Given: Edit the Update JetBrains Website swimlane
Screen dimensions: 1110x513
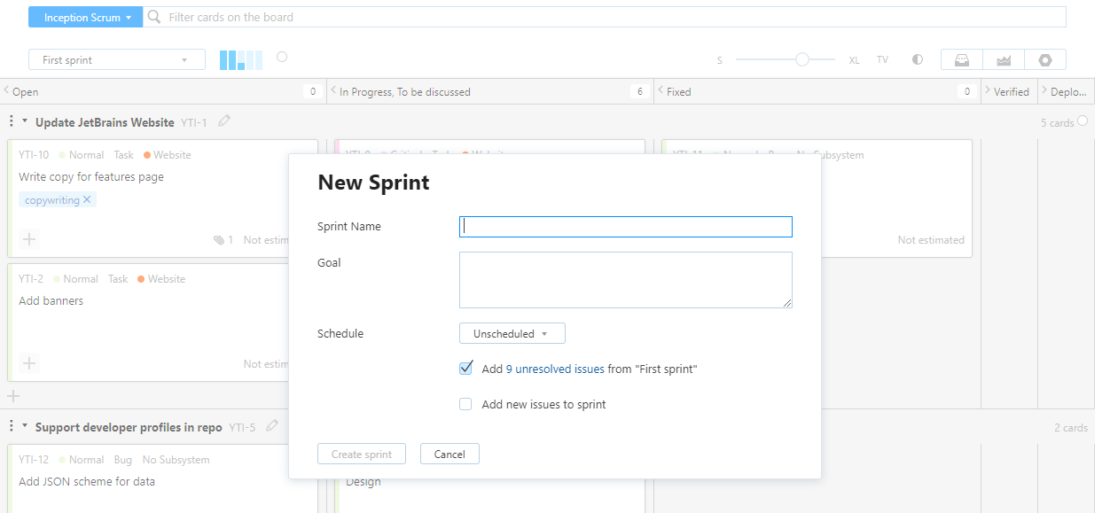Looking at the screenshot, I should (x=224, y=121).
